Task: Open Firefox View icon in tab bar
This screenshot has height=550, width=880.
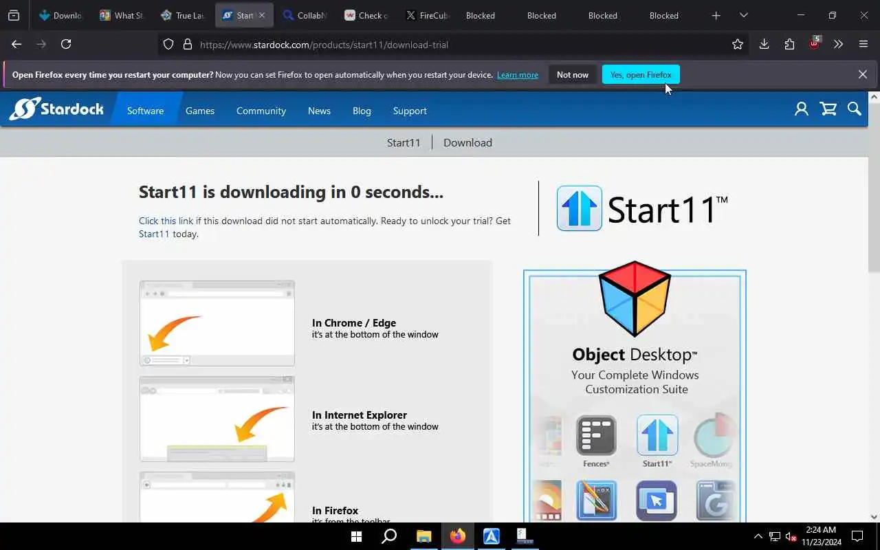Action: click(14, 15)
